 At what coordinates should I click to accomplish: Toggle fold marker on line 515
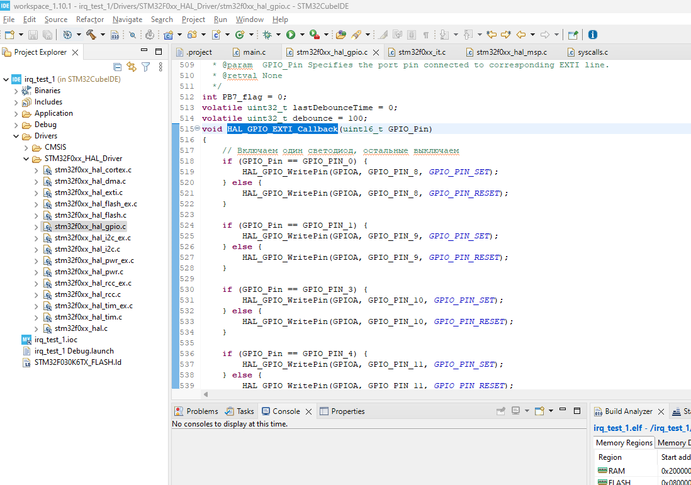point(197,128)
